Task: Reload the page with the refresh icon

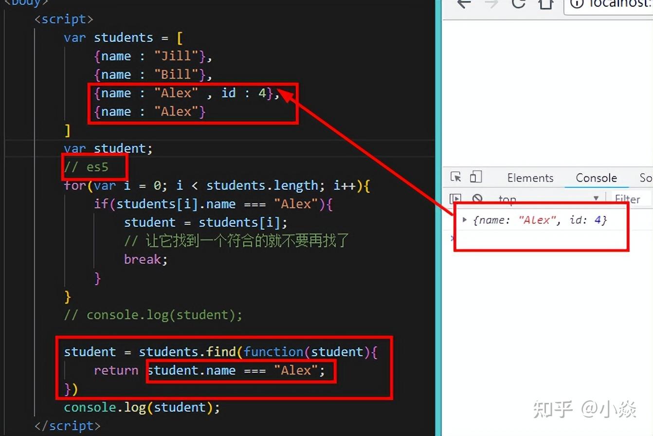Action: coord(519,4)
